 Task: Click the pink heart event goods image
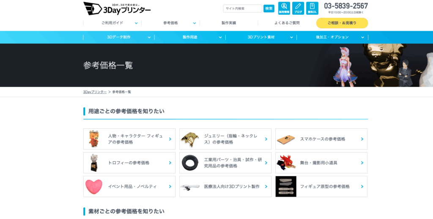[x=94, y=186]
